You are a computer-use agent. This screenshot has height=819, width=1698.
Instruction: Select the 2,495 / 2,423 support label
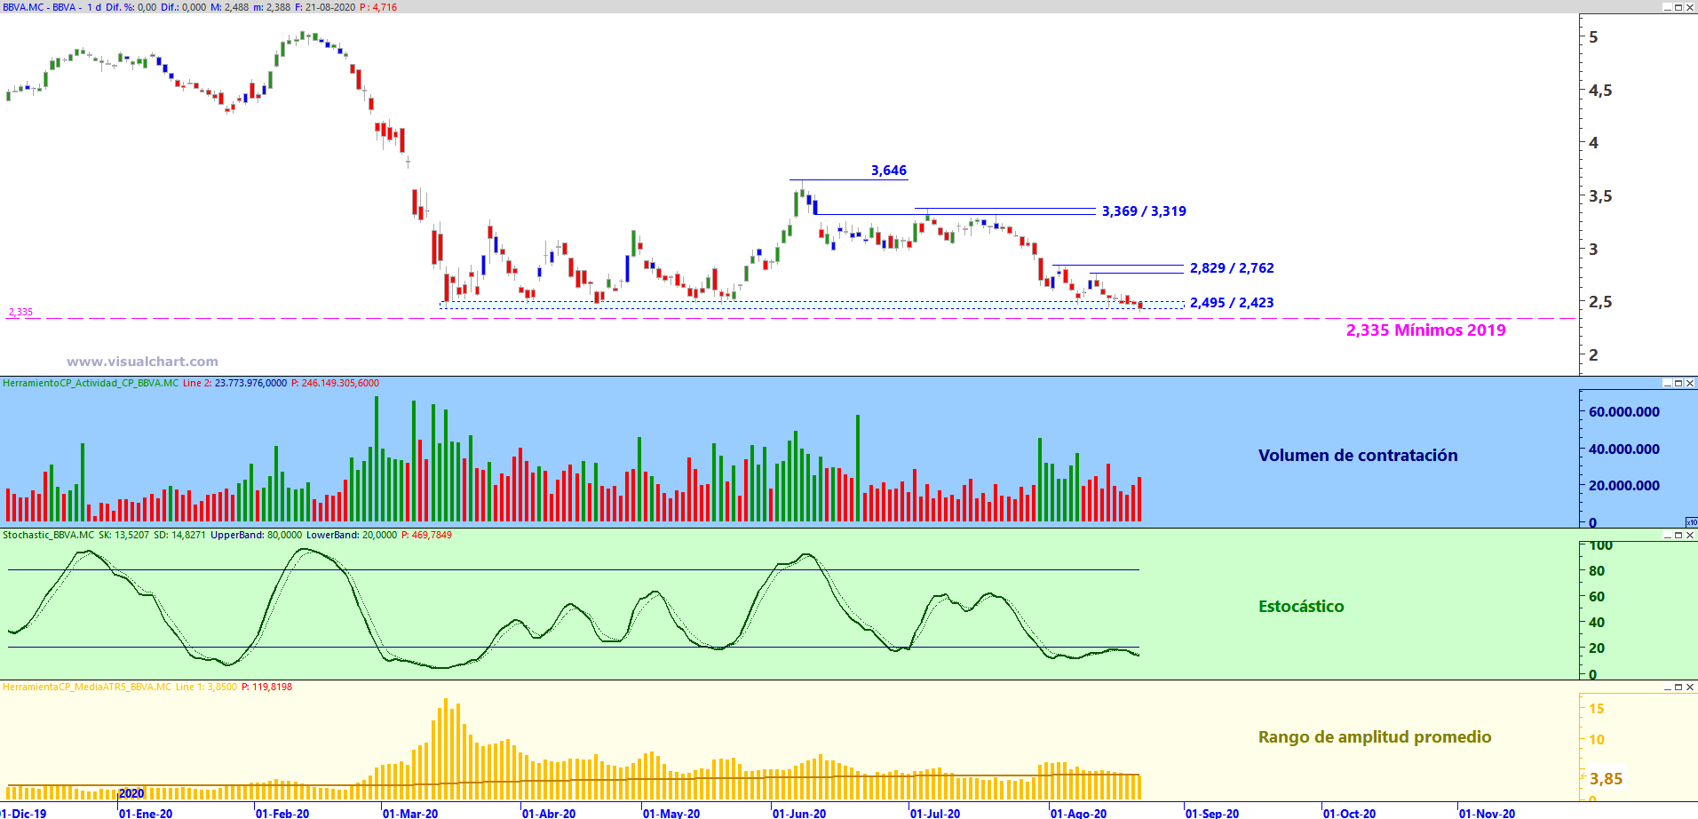[1232, 303]
